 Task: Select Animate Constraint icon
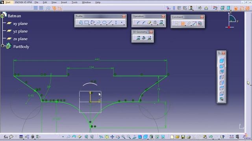click(195, 23)
